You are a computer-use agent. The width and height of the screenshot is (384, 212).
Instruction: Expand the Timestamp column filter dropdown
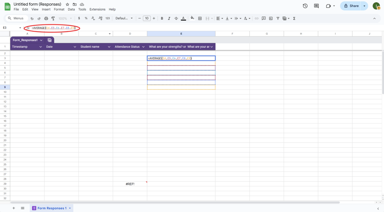41,47
